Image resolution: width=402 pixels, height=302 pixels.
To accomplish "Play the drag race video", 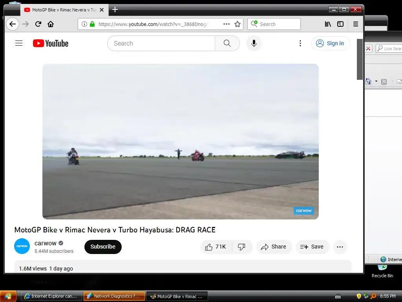I will [x=181, y=141].
